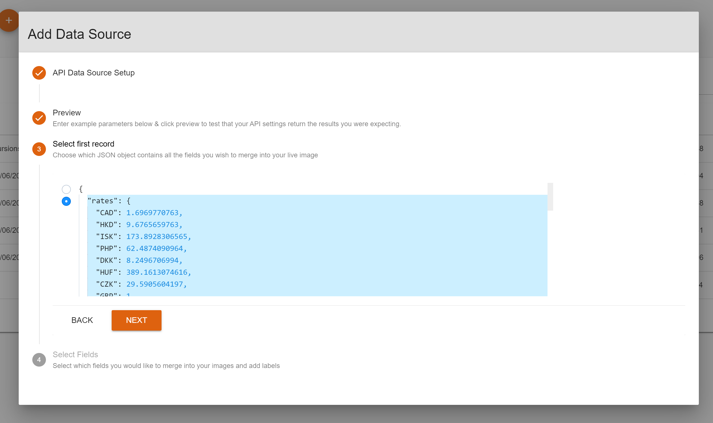Click the API Data Source Setup checkmark icon

tap(39, 73)
